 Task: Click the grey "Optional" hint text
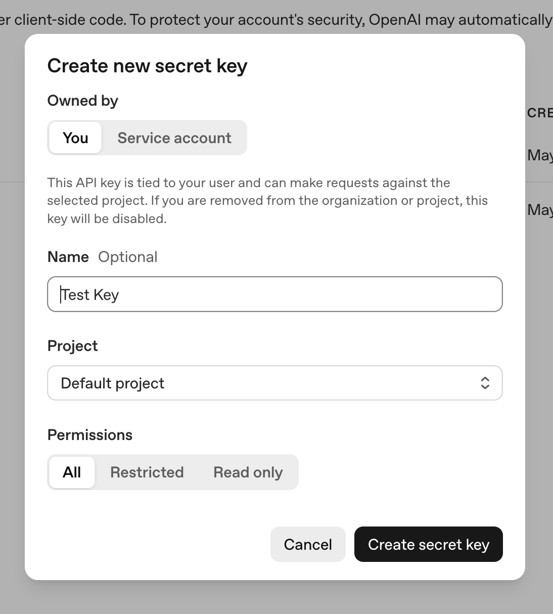[x=128, y=257]
